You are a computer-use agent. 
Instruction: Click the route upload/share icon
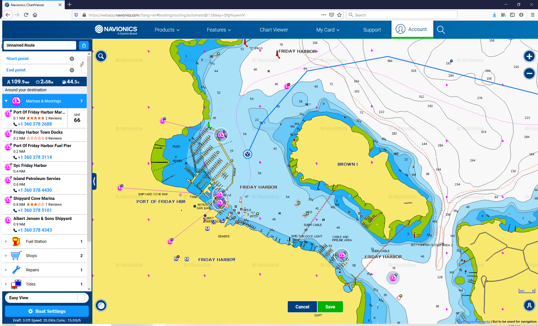coord(84,45)
